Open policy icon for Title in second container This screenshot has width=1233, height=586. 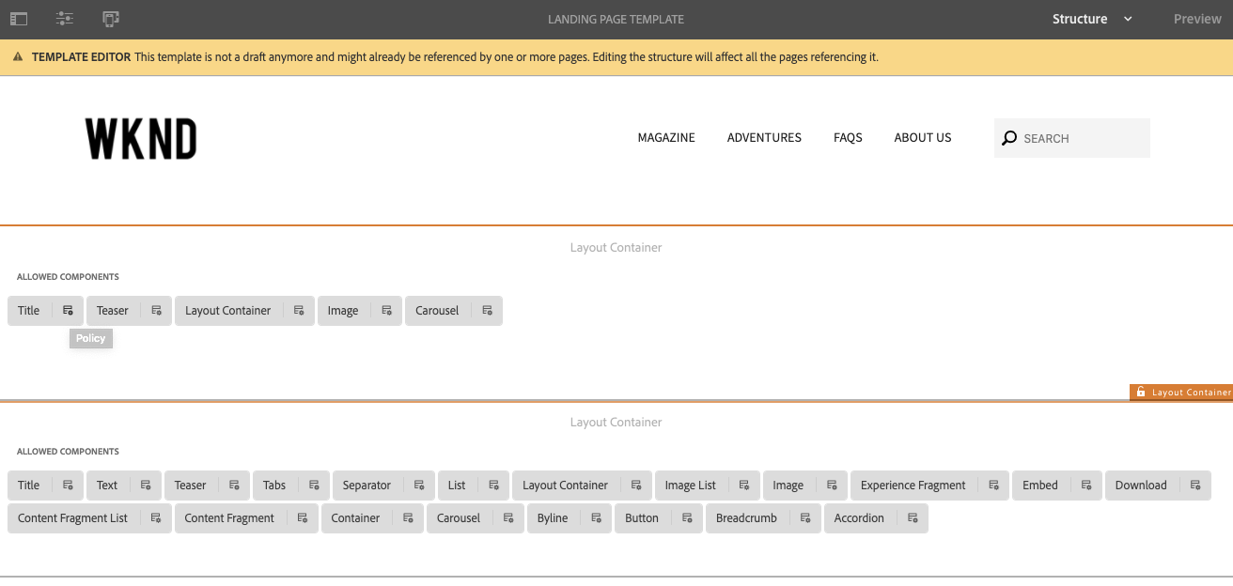(68, 486)
